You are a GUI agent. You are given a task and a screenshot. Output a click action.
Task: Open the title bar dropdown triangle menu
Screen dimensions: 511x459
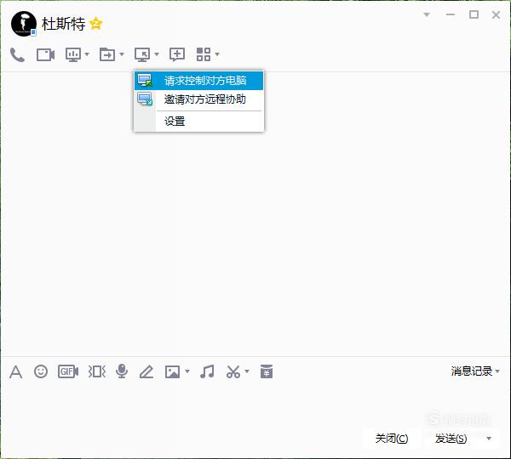[x=427, y=14]
